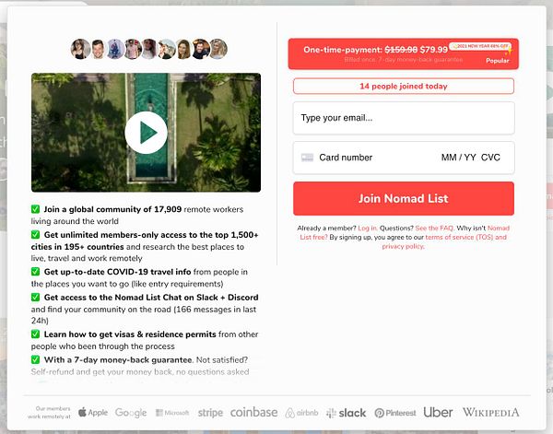Click the Join Nomad List button
Screen dimensions: 553x434
tap(404, 198)
